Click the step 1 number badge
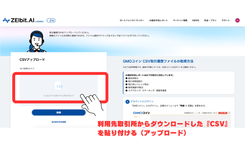 point(127,102)
